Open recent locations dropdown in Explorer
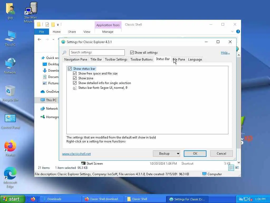This screenshot has width=270, height=203. point(53,40)
